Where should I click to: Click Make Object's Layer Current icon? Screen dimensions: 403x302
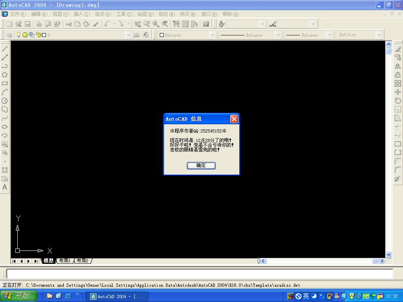click(x=136, y=35)
